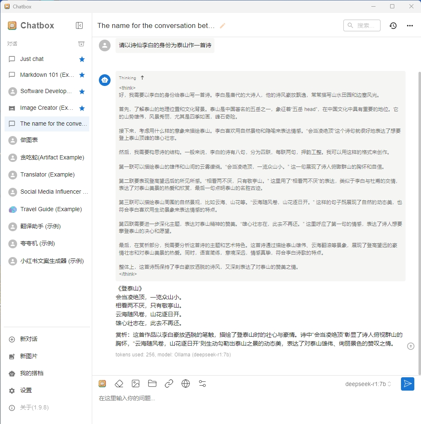
Task: Click the user avatar icon
Action: point(105,45)
